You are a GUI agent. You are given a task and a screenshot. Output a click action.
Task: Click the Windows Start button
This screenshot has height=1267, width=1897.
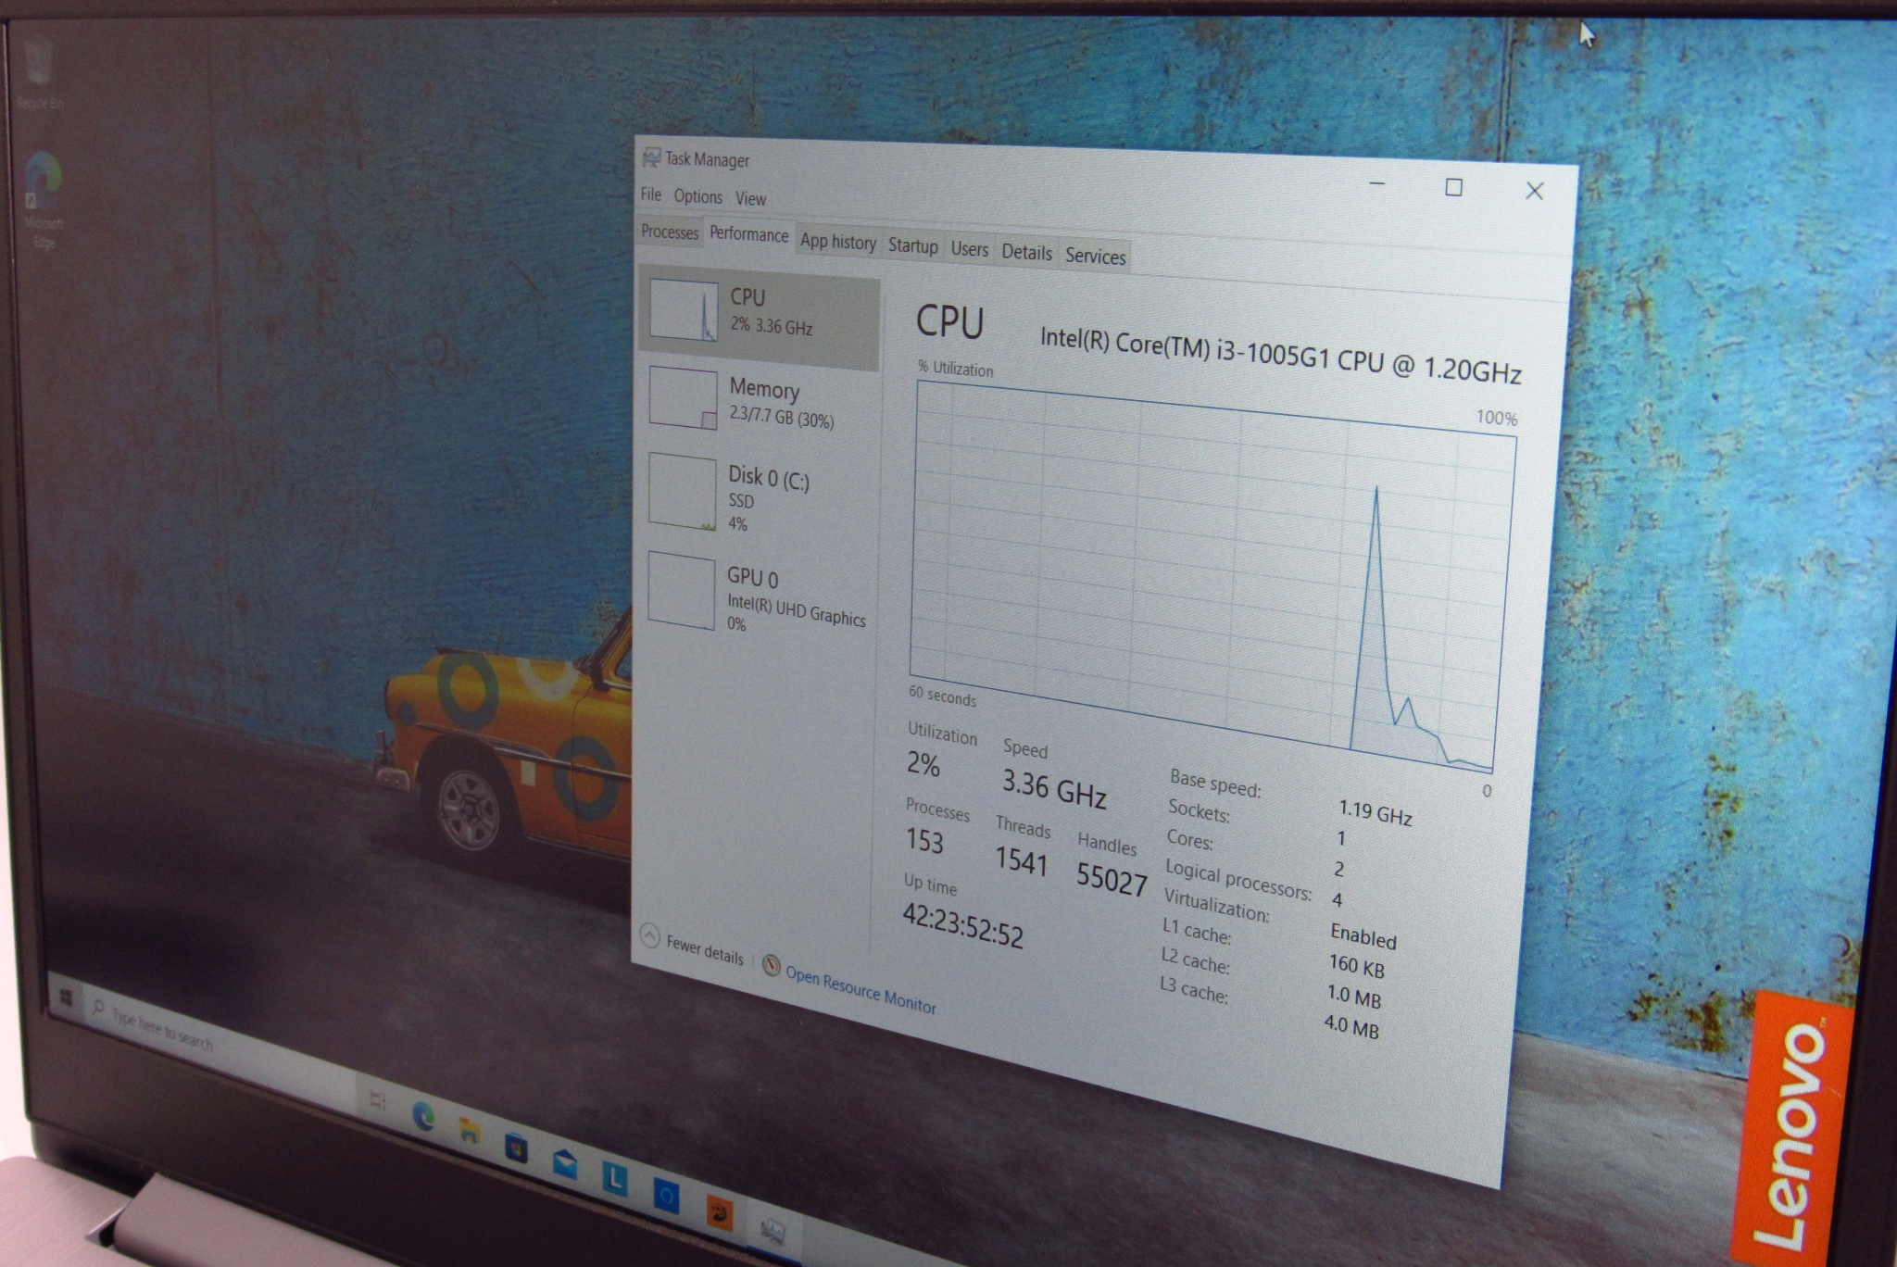(x=67, y=998)
